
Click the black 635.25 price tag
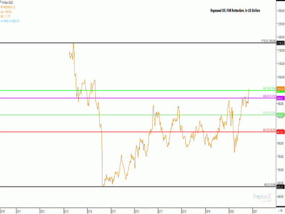(x=280, y=187)
